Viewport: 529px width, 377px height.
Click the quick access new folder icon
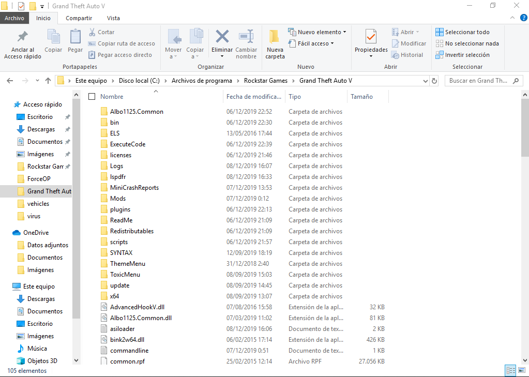(x=33, y=6)
